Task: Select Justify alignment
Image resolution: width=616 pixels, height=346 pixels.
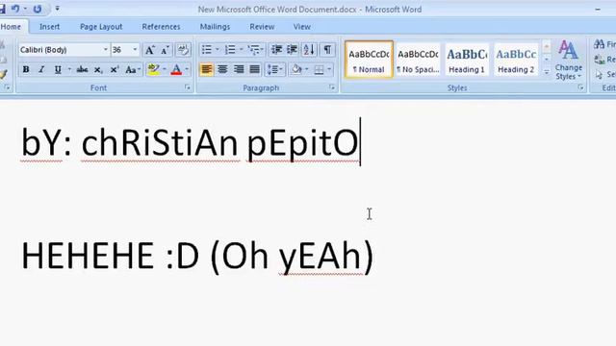Action: click(x=254, y=70)
